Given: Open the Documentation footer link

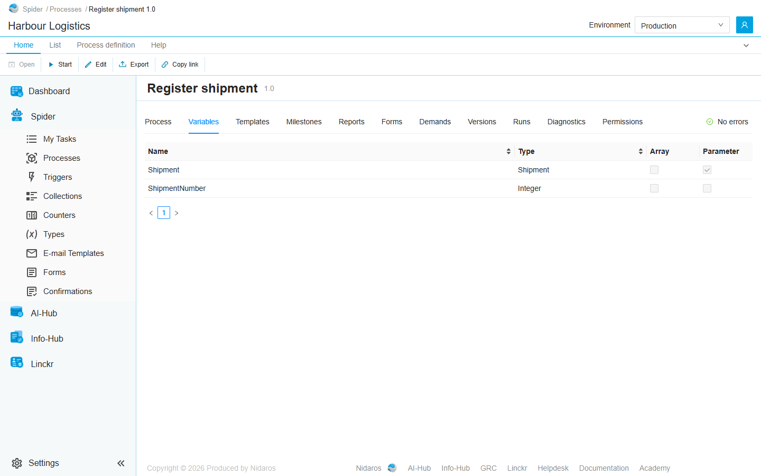Looking at the screenshot, I should pos(604,468).
